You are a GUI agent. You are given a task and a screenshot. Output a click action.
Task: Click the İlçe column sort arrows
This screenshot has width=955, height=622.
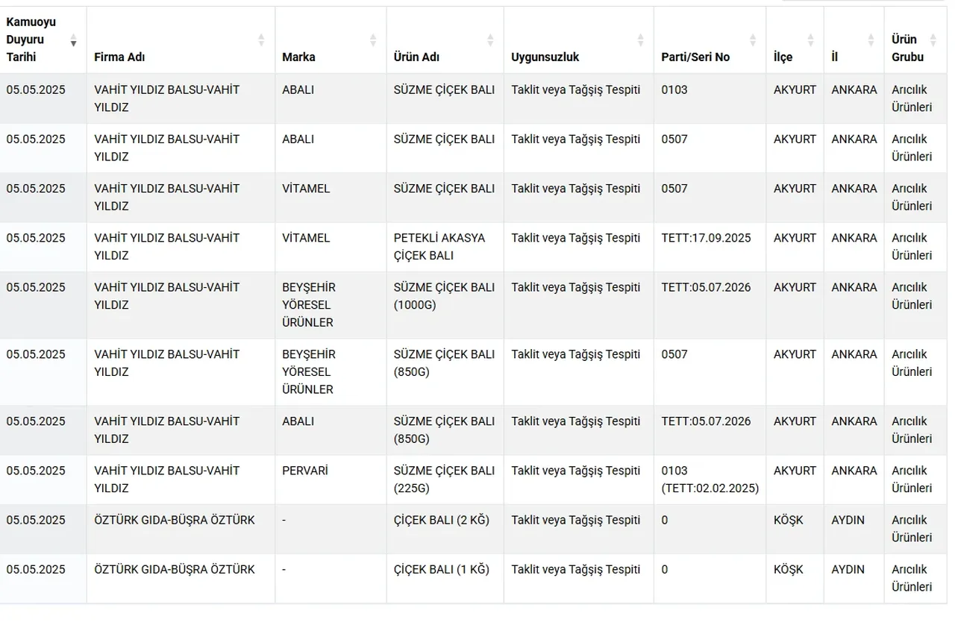pos(811,40)
